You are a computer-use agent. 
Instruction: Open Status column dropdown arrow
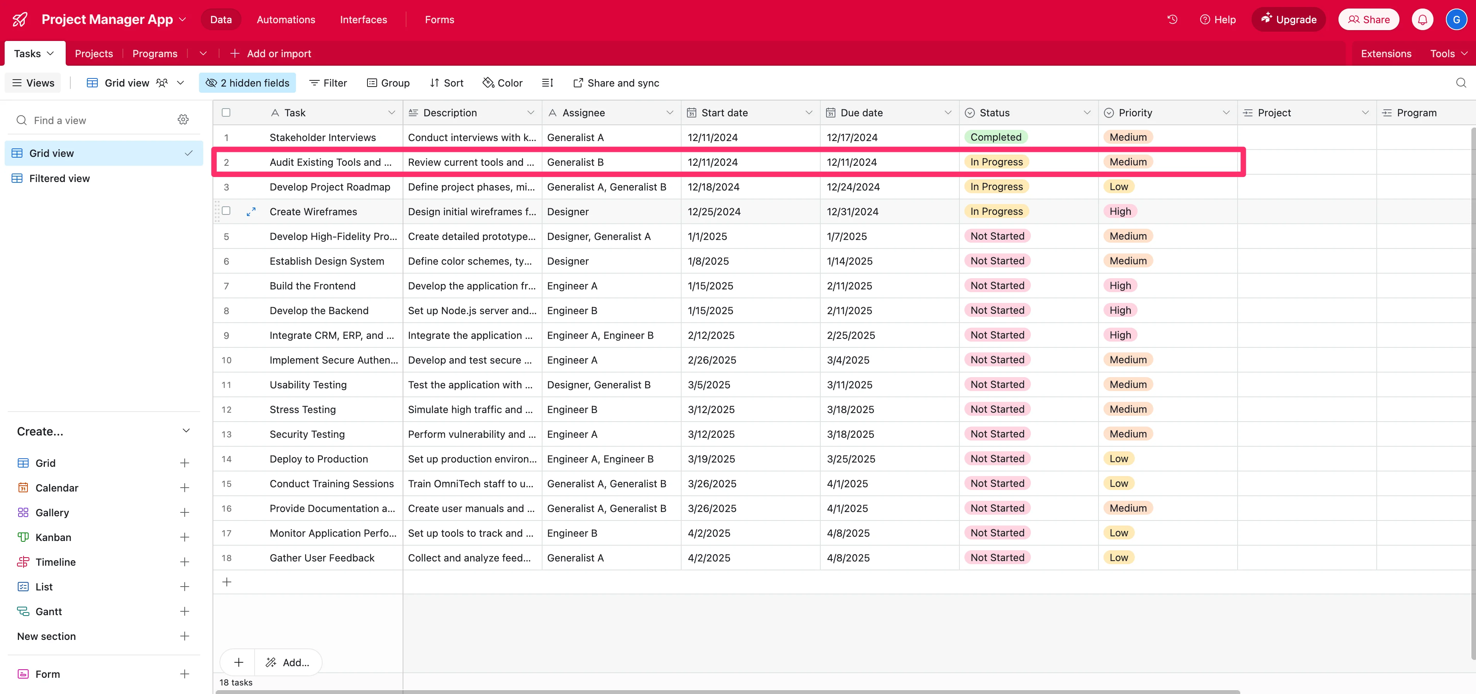(x=1087, y=113)
